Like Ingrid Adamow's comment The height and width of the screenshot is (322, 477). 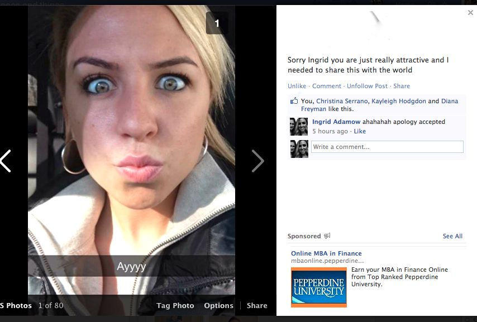360,131
